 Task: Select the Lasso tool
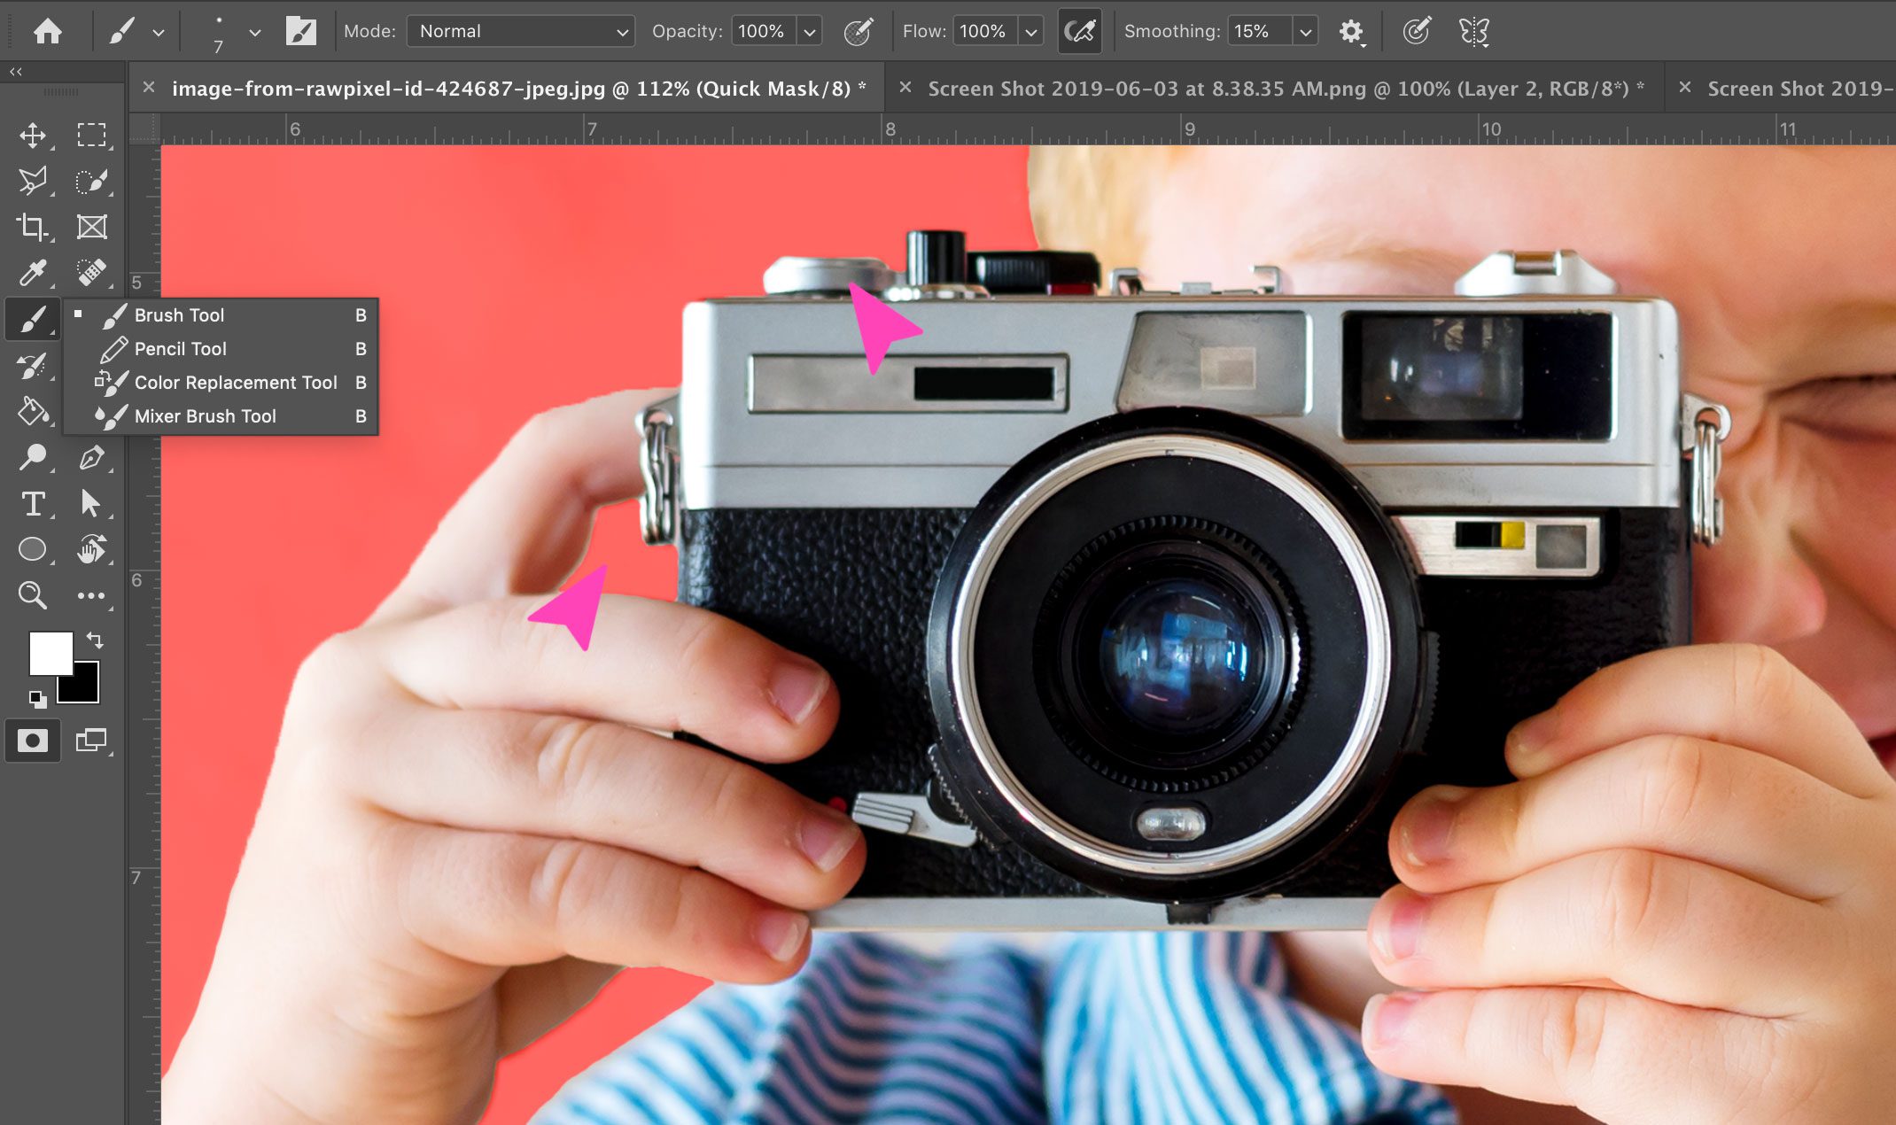pyautogui.click(x=33, y=181)
